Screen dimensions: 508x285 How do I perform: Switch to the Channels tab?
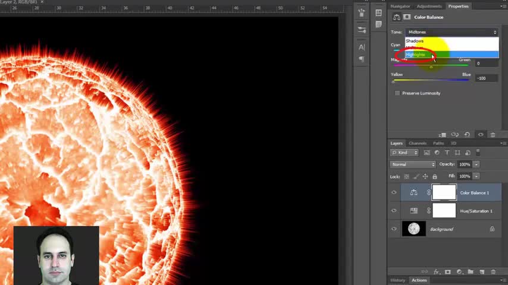coord(418,143)
